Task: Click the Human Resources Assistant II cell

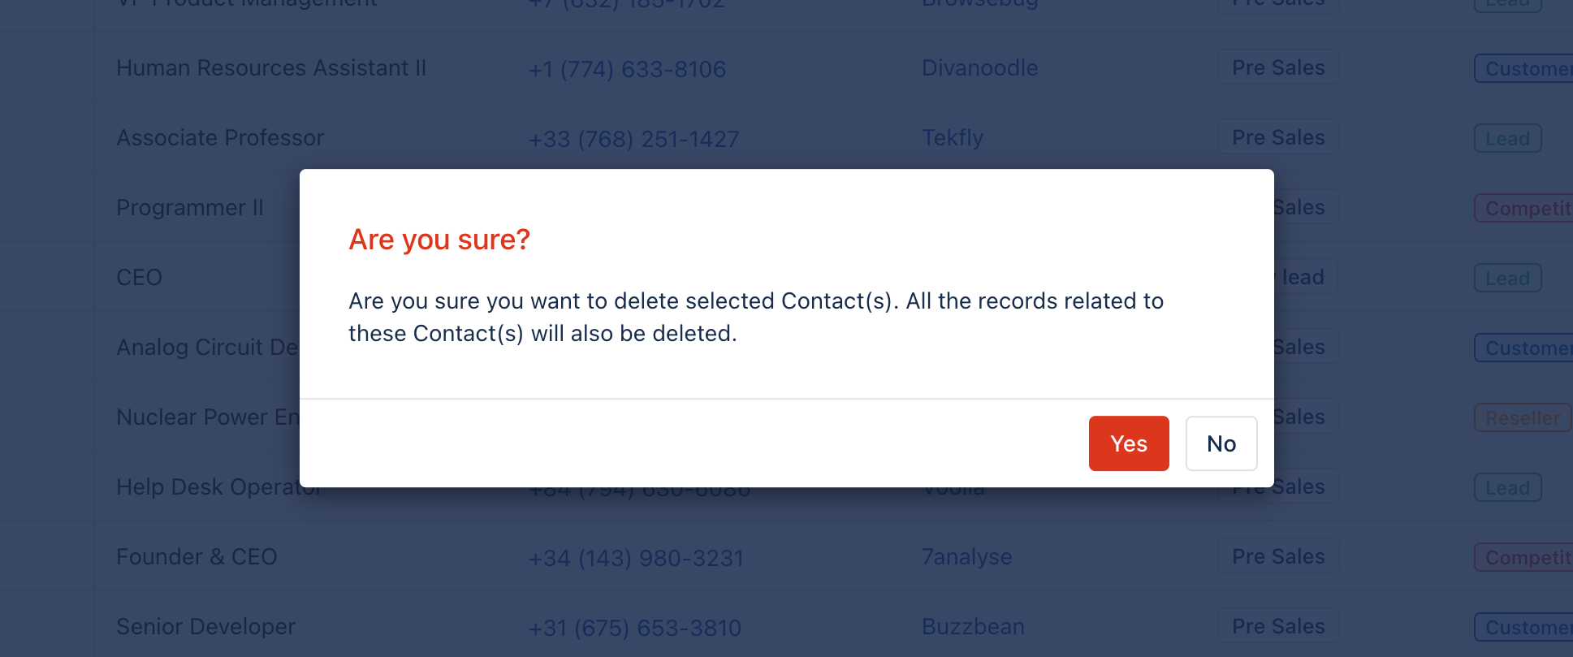Action: pyautogui.click(x=271, y=67)
